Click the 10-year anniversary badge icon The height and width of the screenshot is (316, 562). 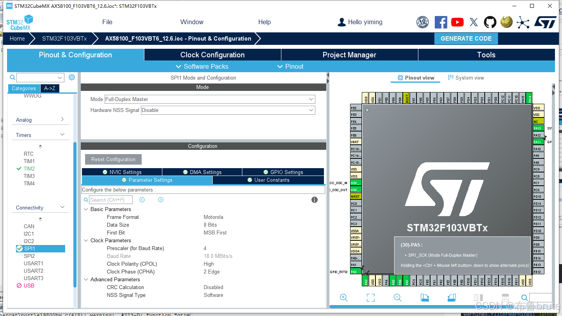coord(423,22)
